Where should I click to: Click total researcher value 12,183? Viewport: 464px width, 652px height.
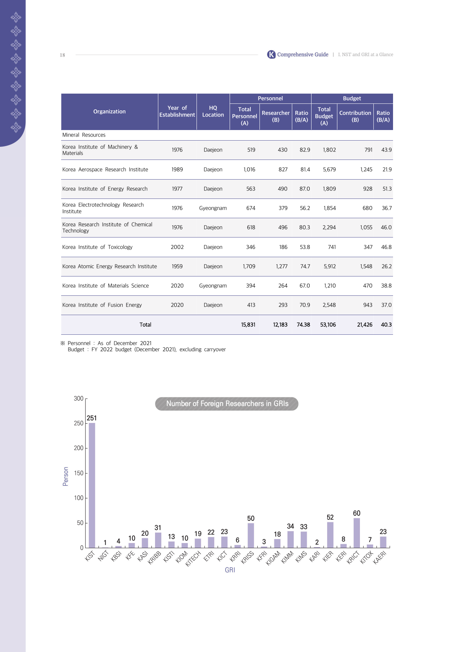[x=280, y=325]
